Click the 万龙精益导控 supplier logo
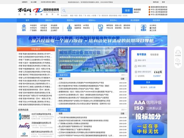 click(x=24, y=116)
